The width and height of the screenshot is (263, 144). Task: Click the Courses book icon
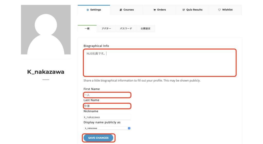(121, 10)
